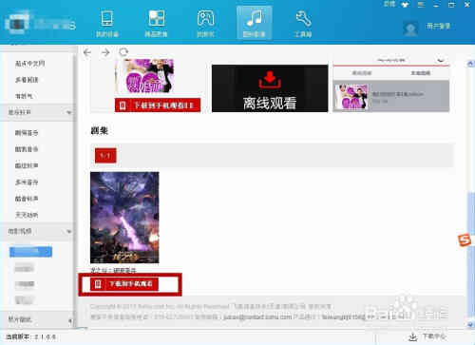Click the scrollbar up arrow
Screen dimensions: 475x345
pyautogui.click(x=470, y=64)
